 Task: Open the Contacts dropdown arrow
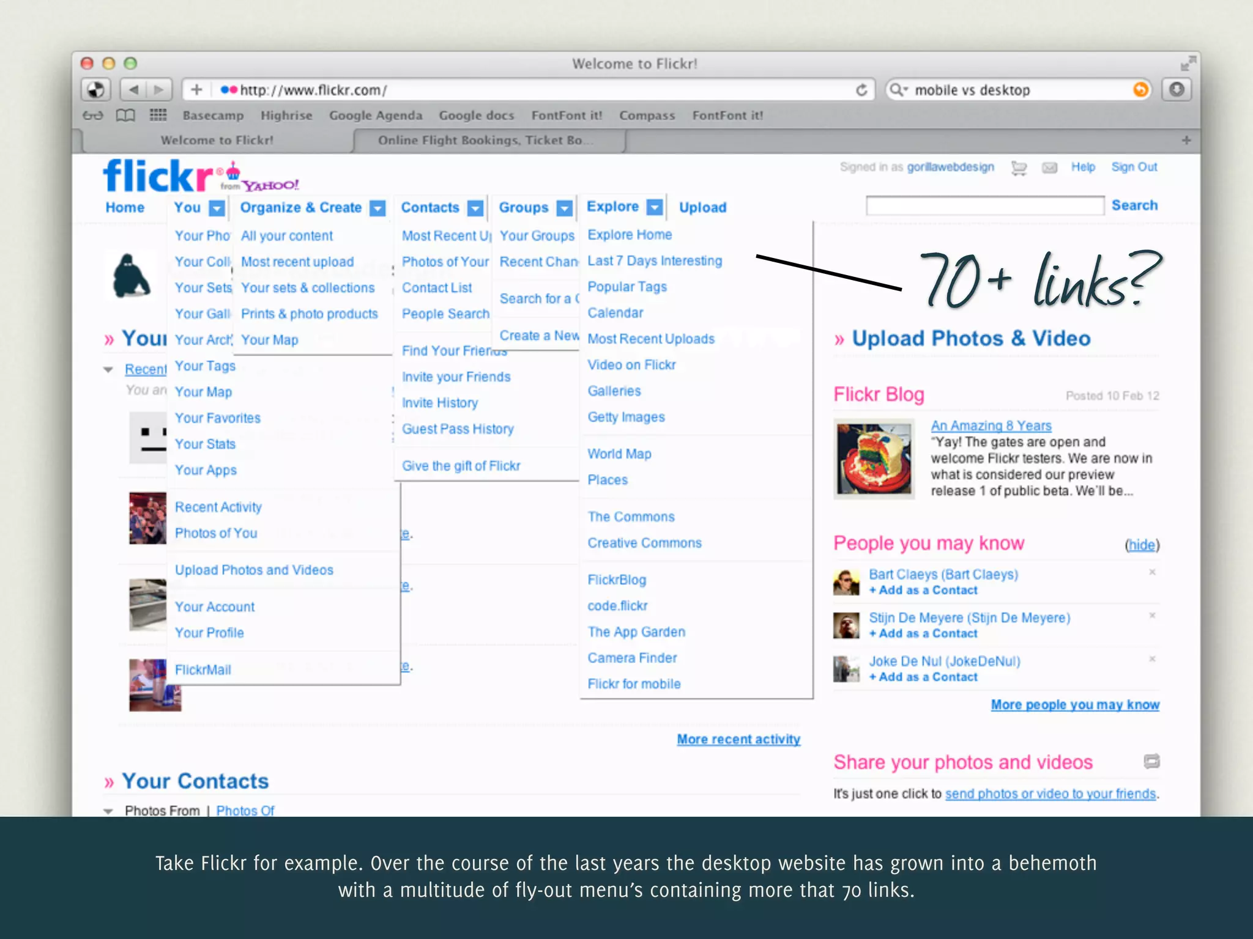point(475,208)
